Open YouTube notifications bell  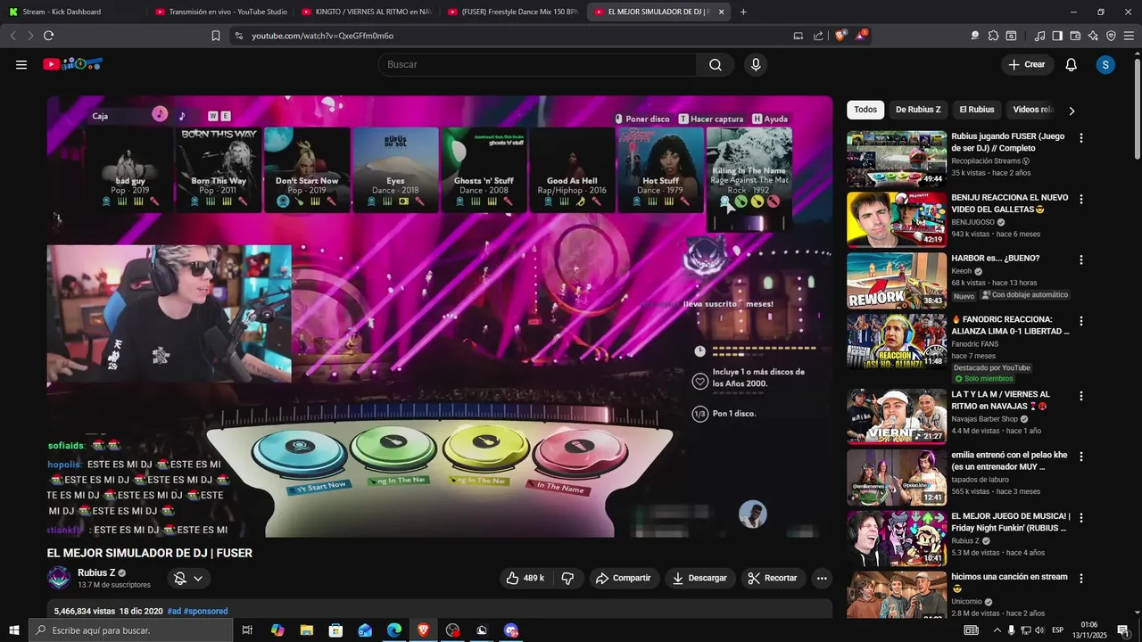click(x=1072, y=64)
